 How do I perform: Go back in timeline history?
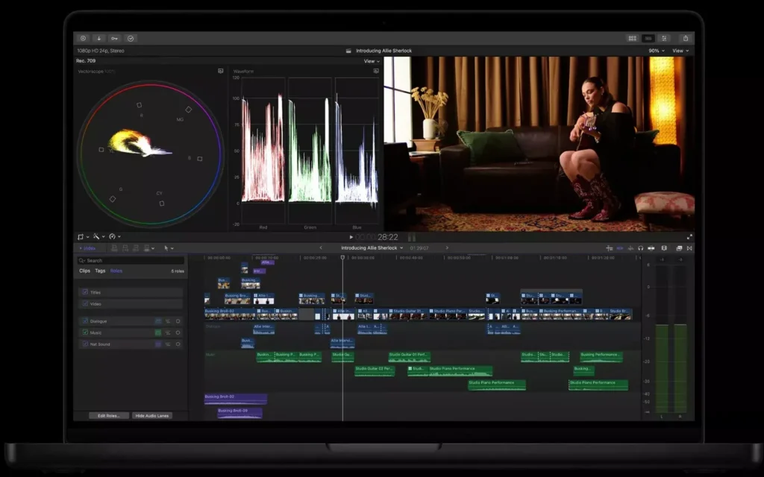321,247
